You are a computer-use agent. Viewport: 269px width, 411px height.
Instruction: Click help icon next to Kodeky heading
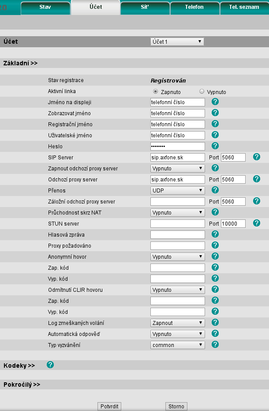(x=50, y=365)
